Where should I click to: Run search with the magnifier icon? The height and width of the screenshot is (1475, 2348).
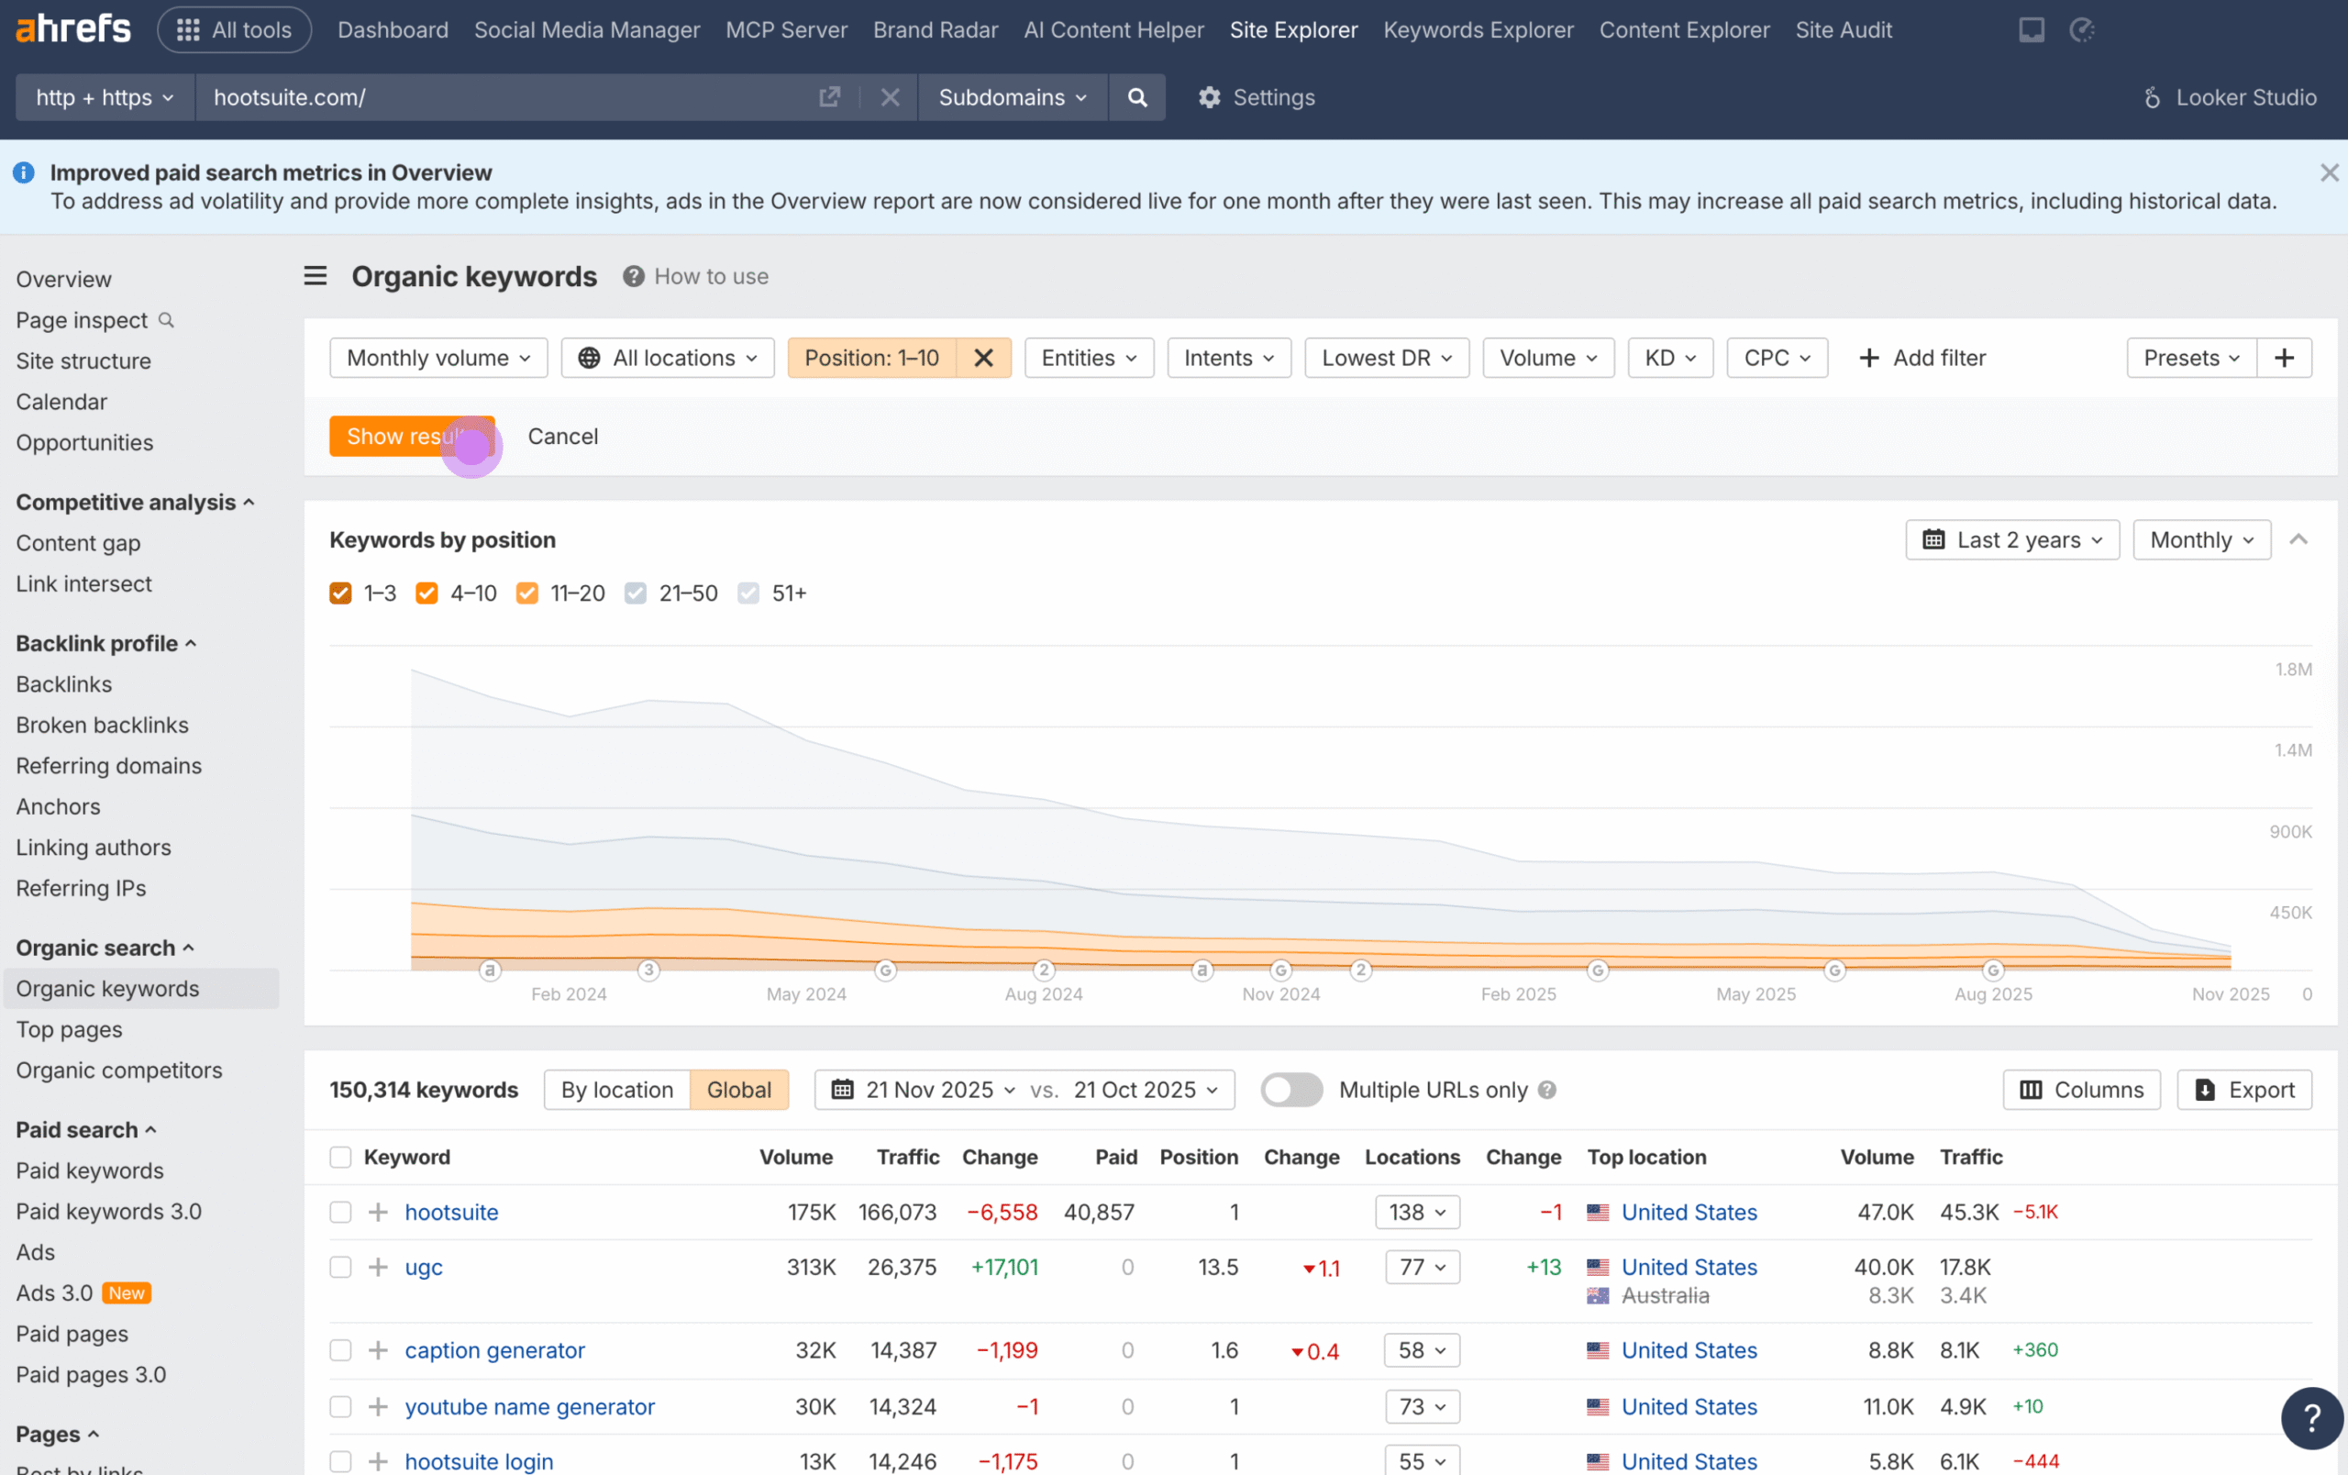coord(1137,97)
